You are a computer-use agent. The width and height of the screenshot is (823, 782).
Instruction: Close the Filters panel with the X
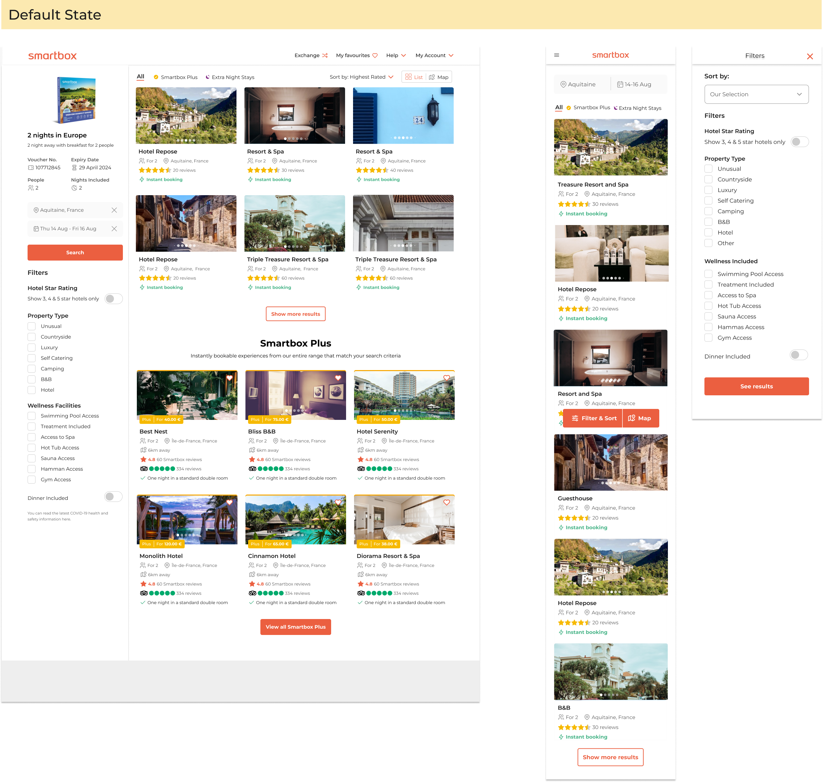click(810, 56)
